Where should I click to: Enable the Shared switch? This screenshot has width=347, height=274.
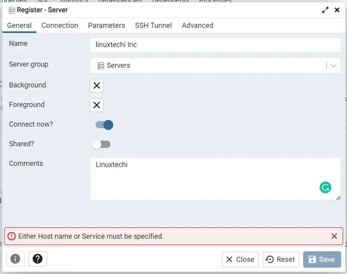(101, 145)
